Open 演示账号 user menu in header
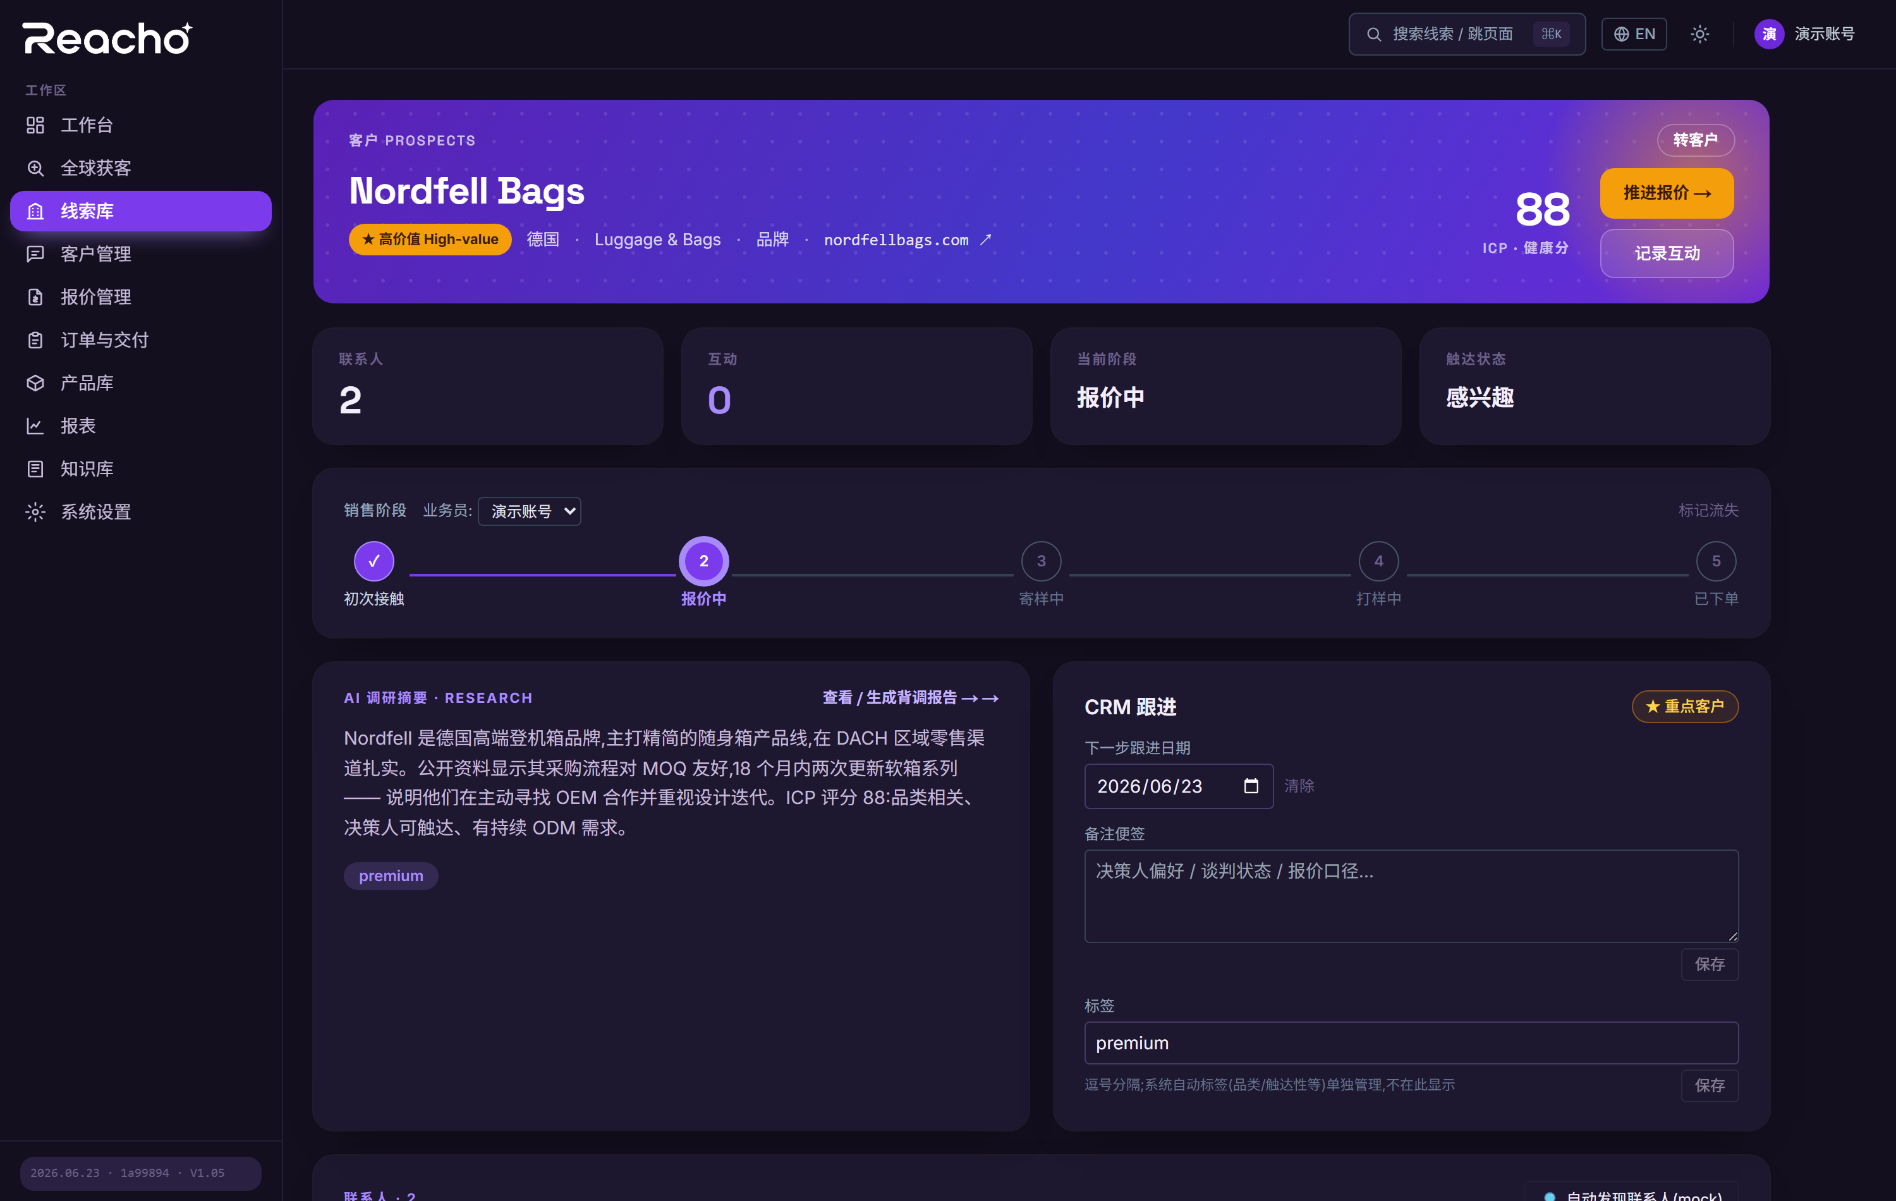1896x1201 pixels. [1804, 34]
